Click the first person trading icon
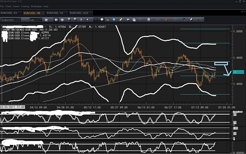 click(x=69, y=19)
